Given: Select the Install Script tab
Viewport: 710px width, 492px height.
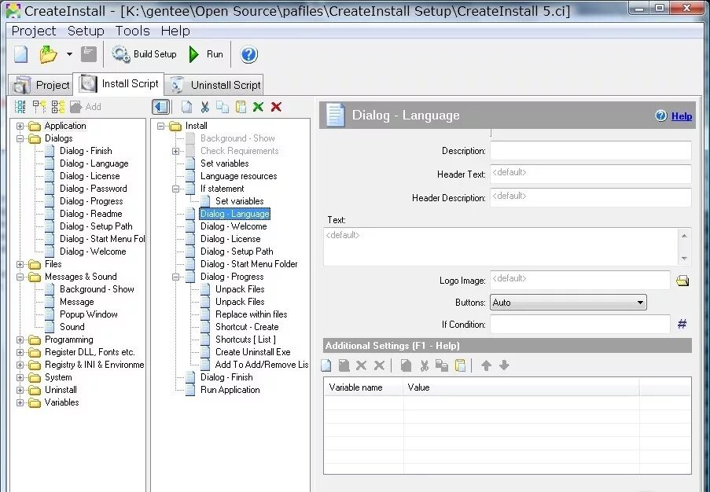Looking at the screenshot, I should click(119, 84).
